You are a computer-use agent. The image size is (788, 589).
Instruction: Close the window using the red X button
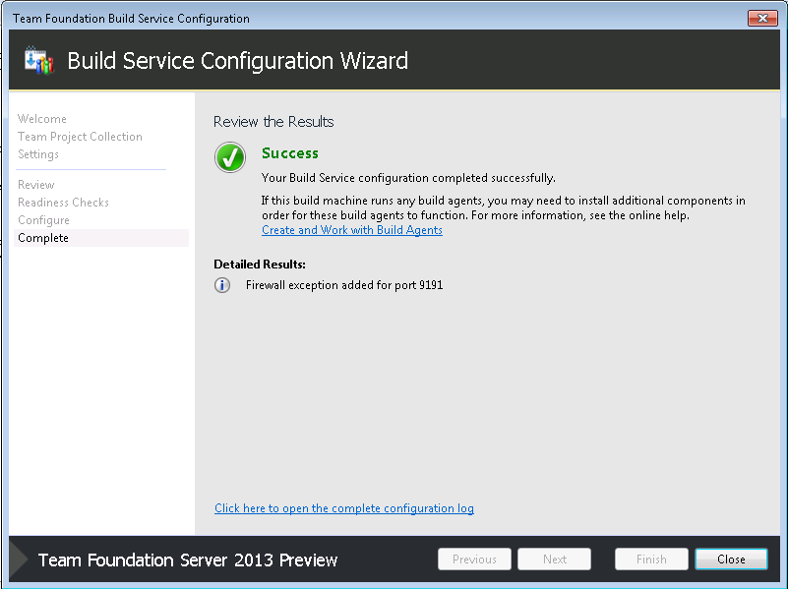(x=762, y=18)
